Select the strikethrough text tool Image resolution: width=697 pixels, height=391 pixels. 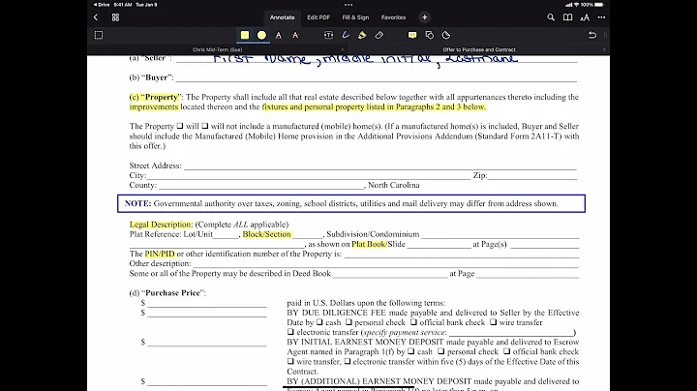click(295, 35)
